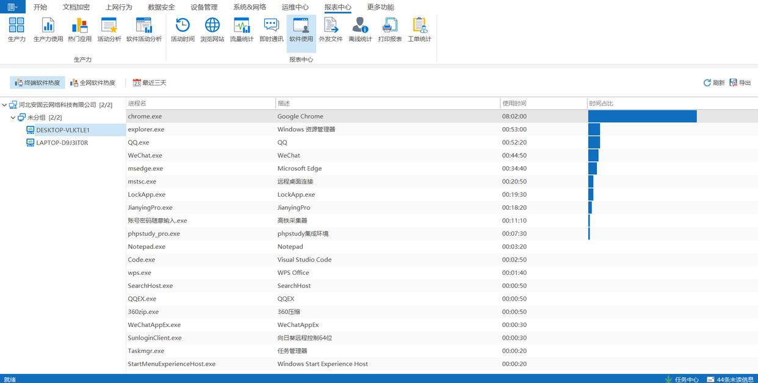This screenshot has width=758, height=383.
Task: Open the 工单统计 report
Action: click(x=419, y=29)
